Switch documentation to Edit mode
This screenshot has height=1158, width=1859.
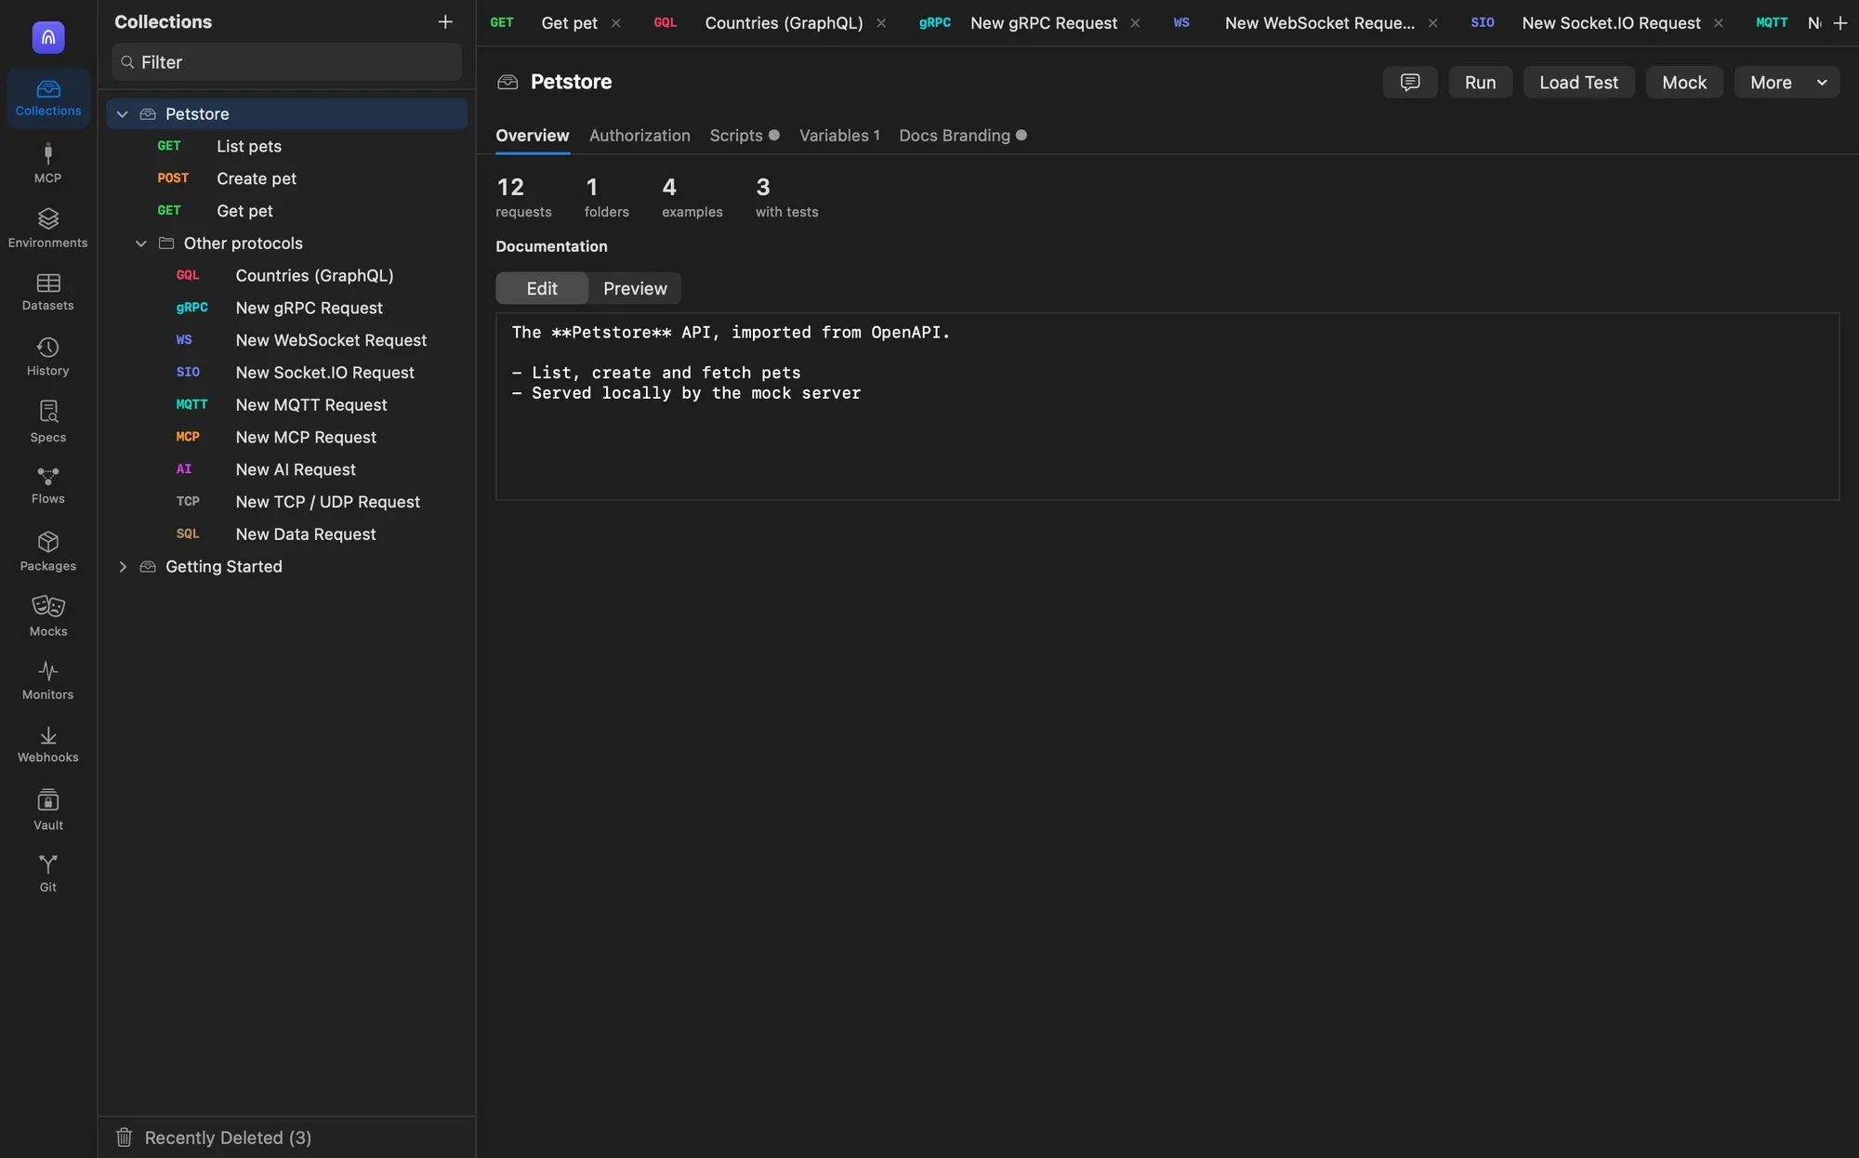(542, 288)
